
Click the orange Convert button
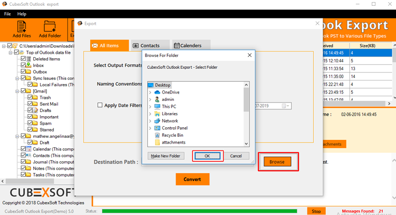click(192, 179)
